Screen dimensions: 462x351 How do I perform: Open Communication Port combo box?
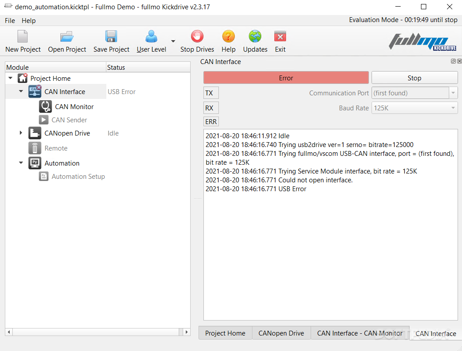[x=414, y=93]
